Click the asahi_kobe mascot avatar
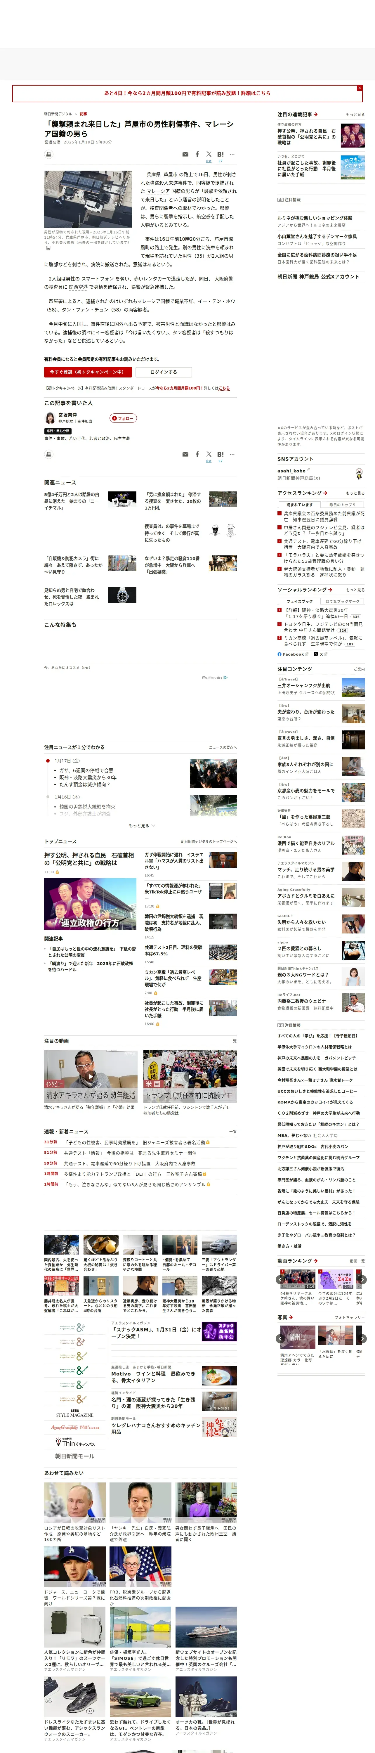 [359, 474]
